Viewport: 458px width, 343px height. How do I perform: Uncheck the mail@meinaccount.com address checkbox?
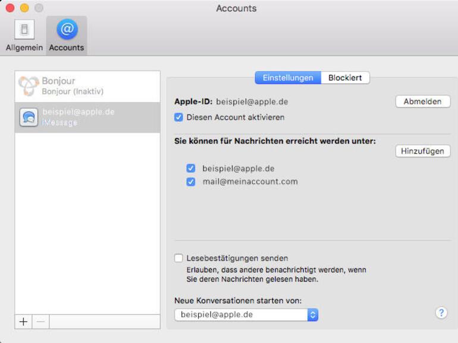[x=191, y=182]
